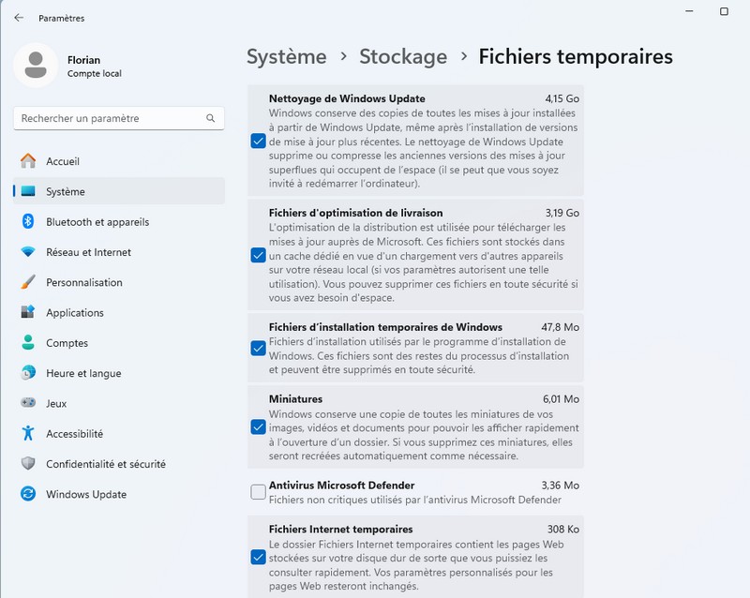Click the Personnalisation paintbrush icon
This screenshot has height=598, width=750.
pyautogui.click(x=28, y=282)
